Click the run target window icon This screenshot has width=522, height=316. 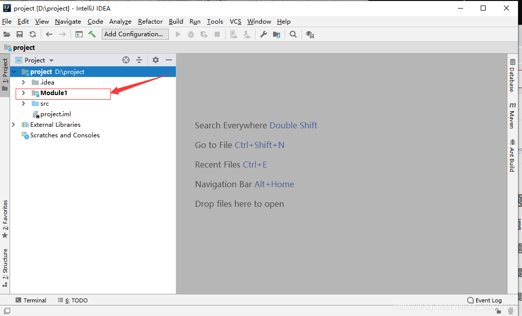tap(79, 34)
